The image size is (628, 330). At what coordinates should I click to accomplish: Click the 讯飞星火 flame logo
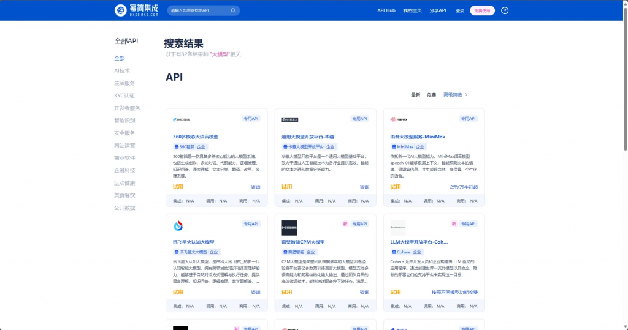[x=178, y=225]
